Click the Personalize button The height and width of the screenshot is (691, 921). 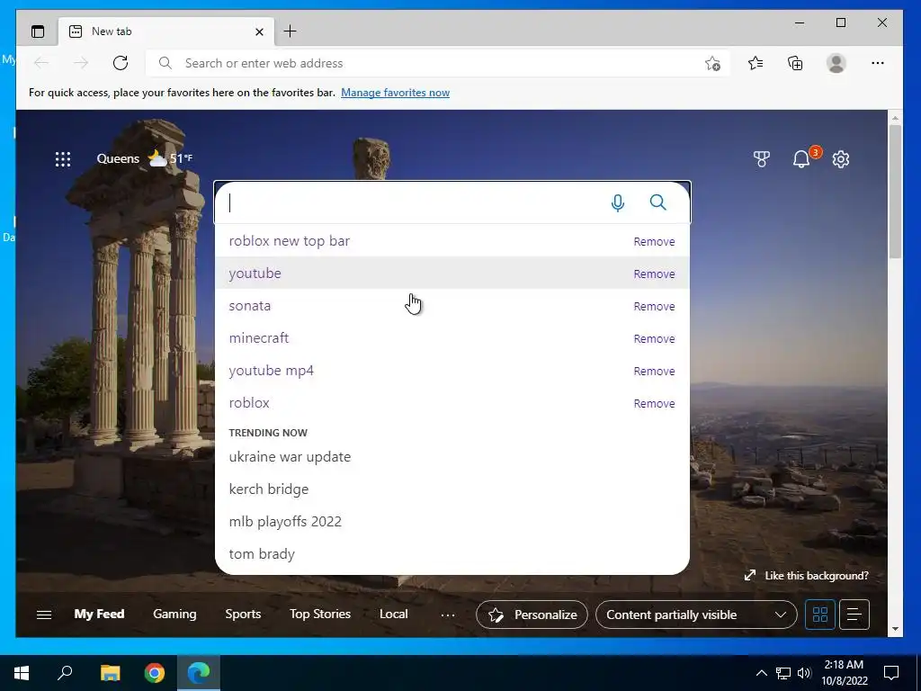[532, 615]
